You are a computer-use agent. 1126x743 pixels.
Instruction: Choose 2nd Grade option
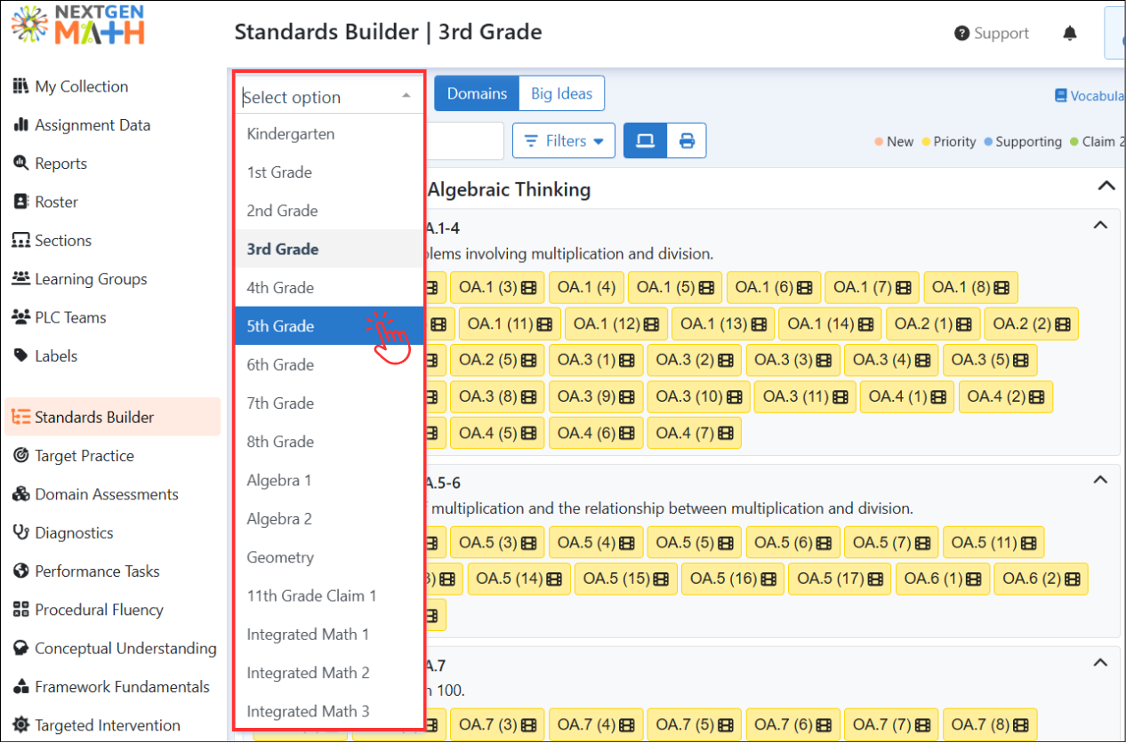(329, 211)
